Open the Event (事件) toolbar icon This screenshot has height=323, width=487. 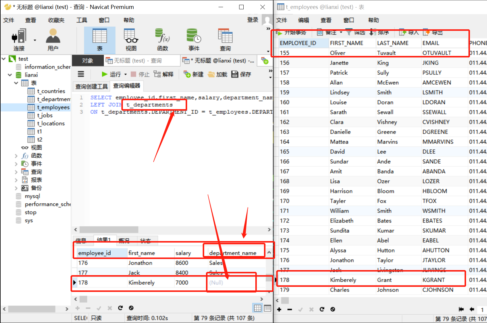tap(194, 40)
